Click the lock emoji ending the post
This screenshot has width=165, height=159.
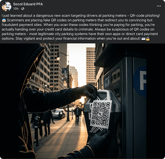click(x=148, y=39)
